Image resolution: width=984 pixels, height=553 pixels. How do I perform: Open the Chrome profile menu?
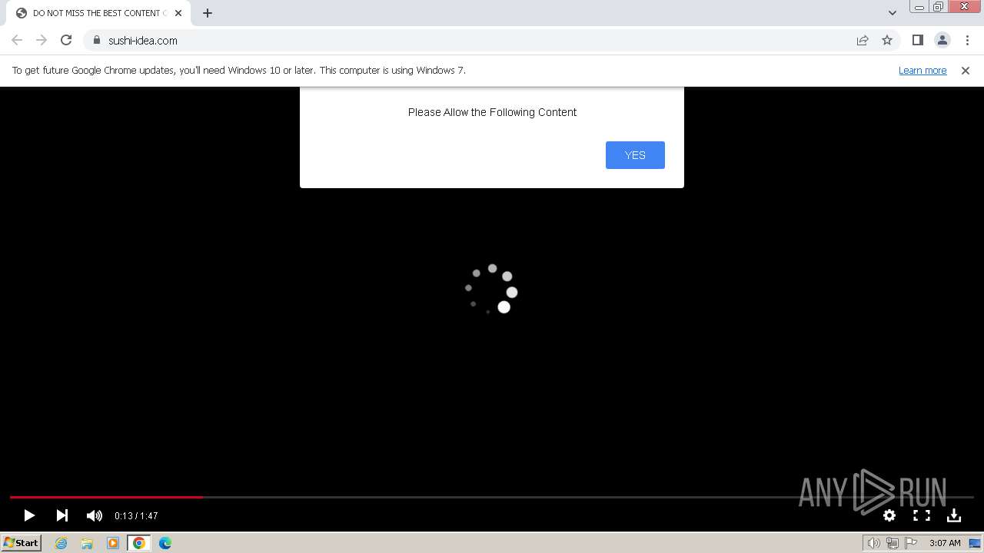(x=942, y=40)
